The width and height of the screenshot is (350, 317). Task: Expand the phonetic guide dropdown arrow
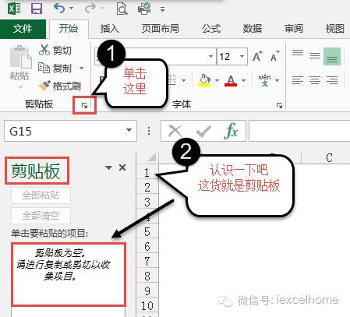(278, 80)
